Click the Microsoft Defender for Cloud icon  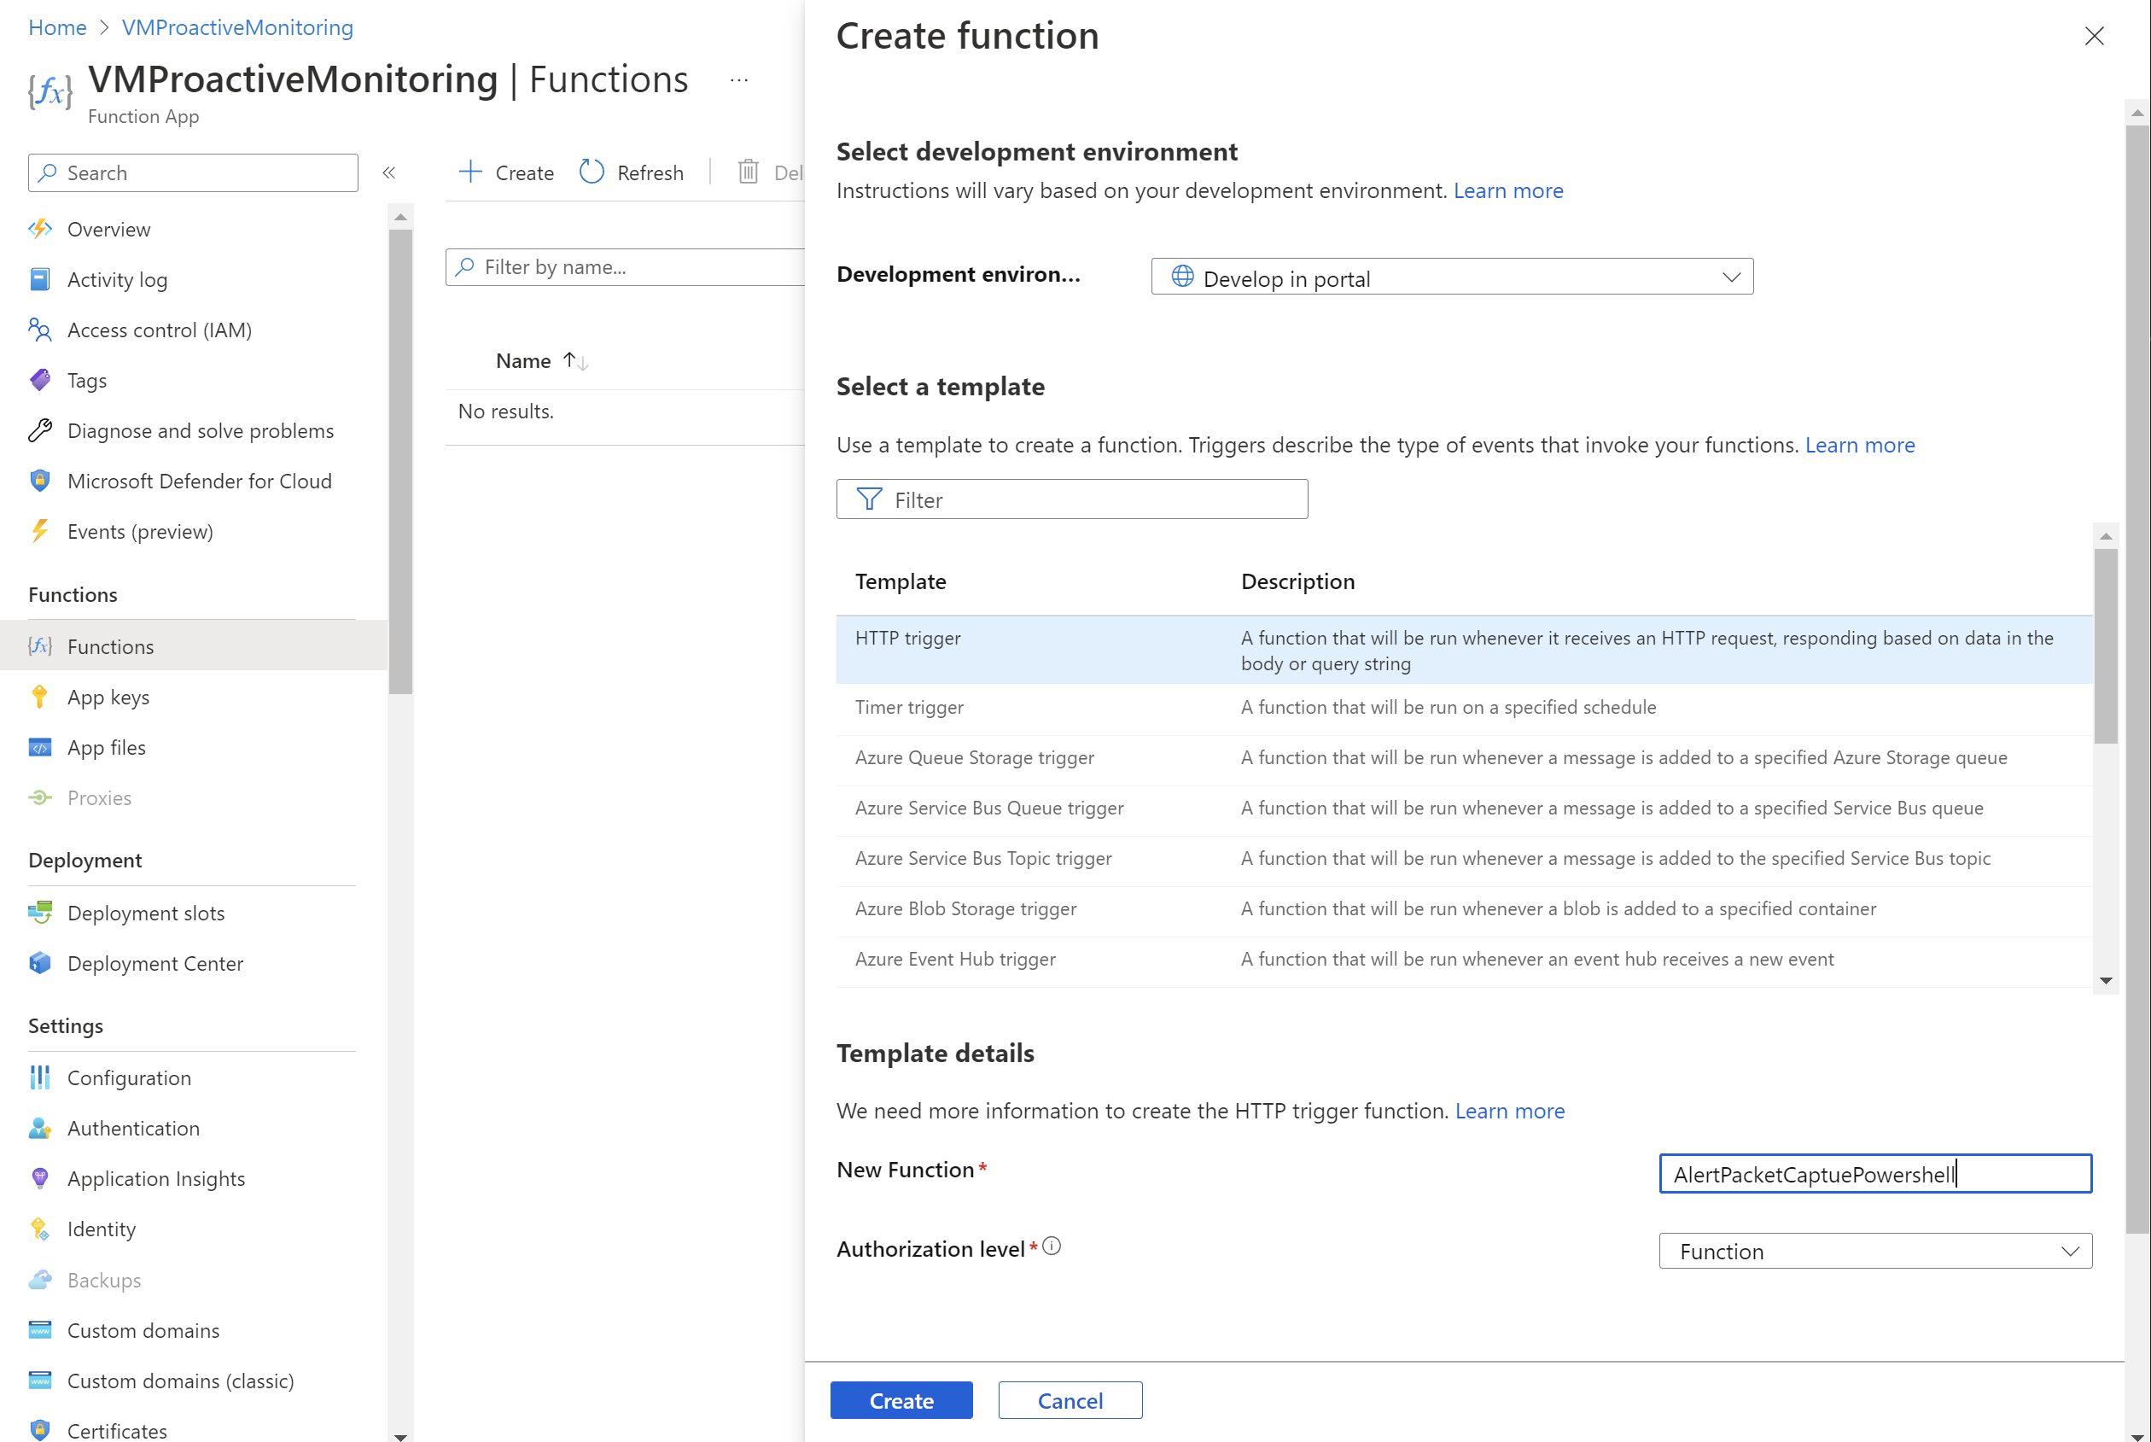38,480
